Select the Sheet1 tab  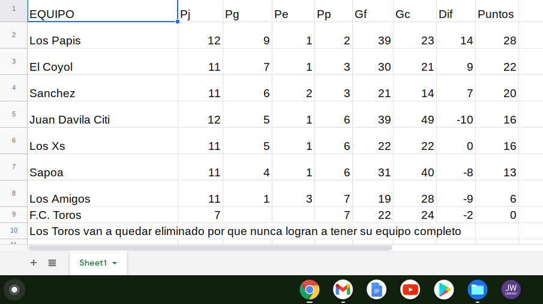(92, 263)
